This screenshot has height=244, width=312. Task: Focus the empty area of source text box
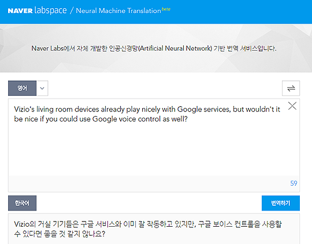point(154,149)
